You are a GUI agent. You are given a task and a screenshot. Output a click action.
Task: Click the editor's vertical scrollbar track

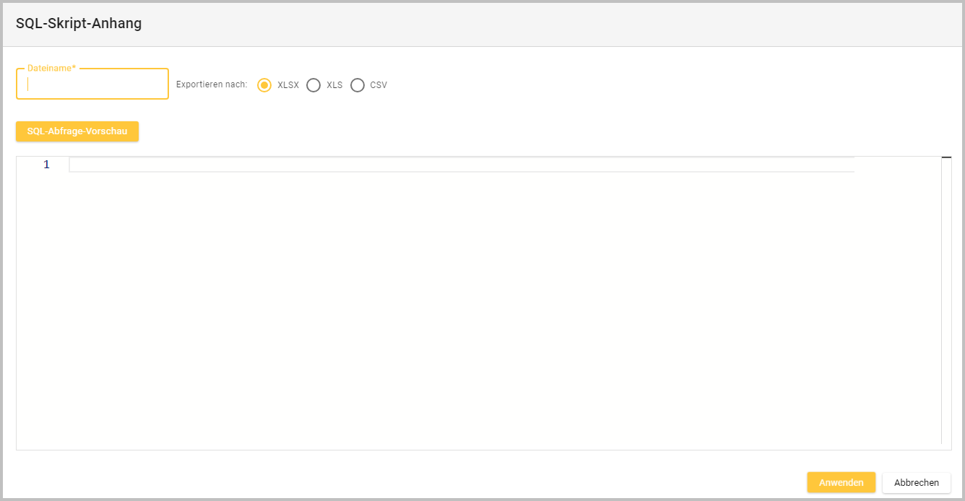click(x=946, y=303)
